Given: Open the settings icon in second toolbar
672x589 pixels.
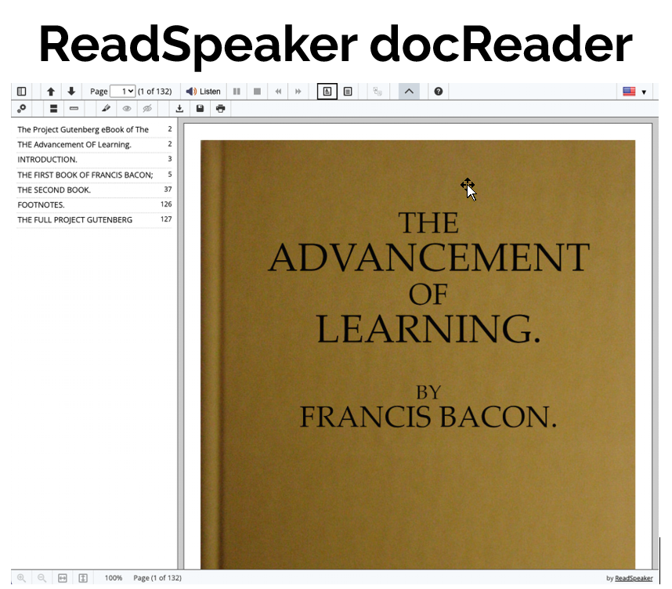Looking at the screenshot, I should coord(22,109).
